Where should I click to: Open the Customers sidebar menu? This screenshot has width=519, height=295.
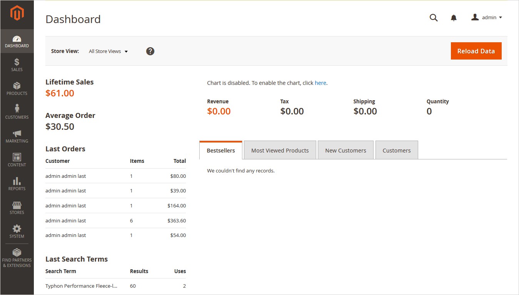coord(17,112)
